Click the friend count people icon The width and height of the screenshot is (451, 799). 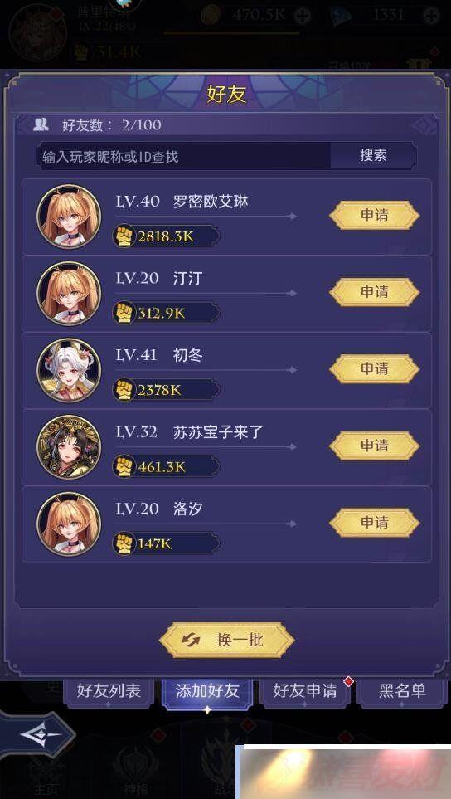[x=41, y=124]
